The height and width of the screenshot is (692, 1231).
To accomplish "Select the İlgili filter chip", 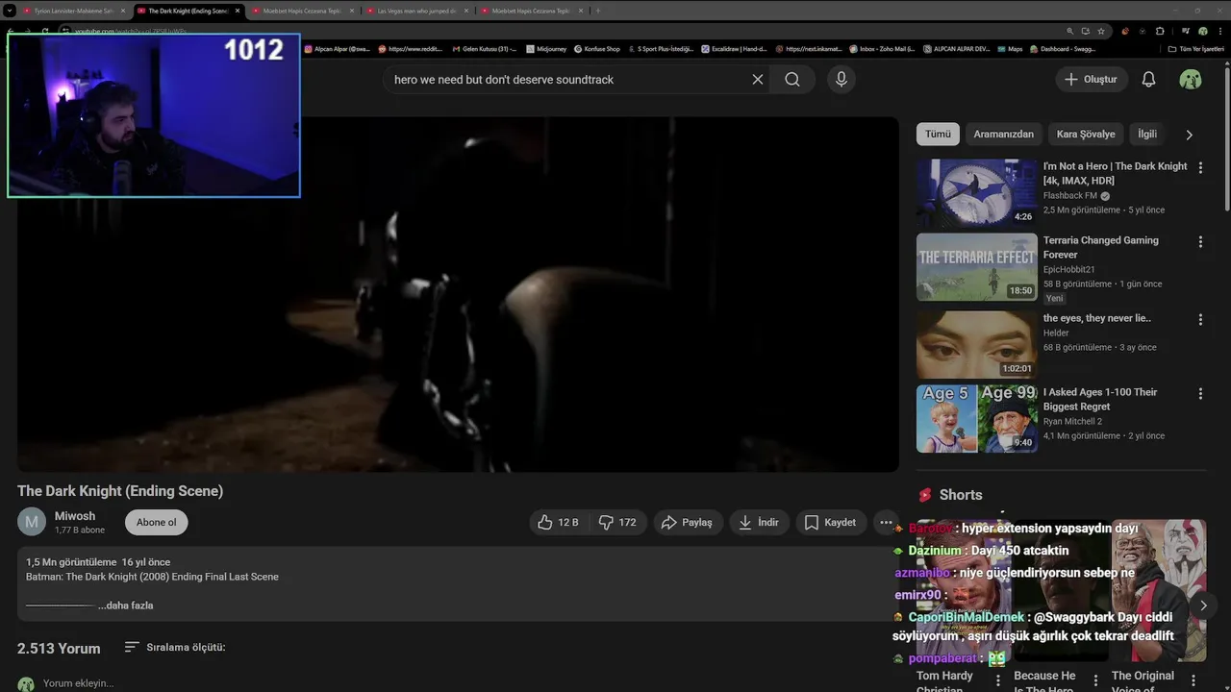I will (x=1147, y=135).
